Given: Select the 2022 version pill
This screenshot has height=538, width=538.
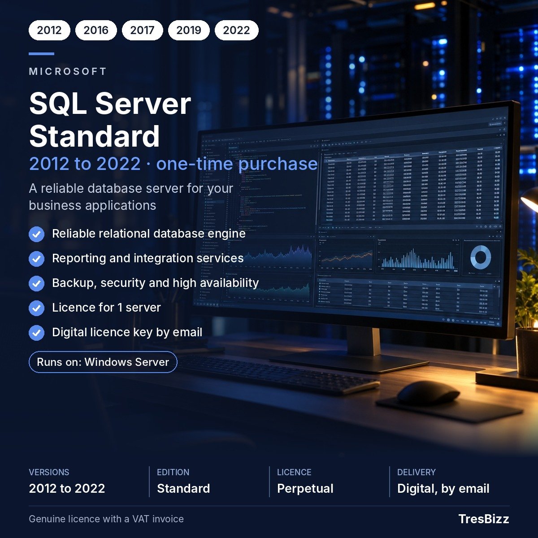Looking at the screenshot, I should (x=236, y=30).
